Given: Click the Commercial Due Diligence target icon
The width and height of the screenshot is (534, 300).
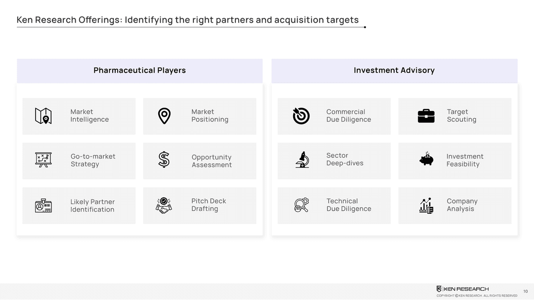Looking at the screenshot, I should click(301, 116).
